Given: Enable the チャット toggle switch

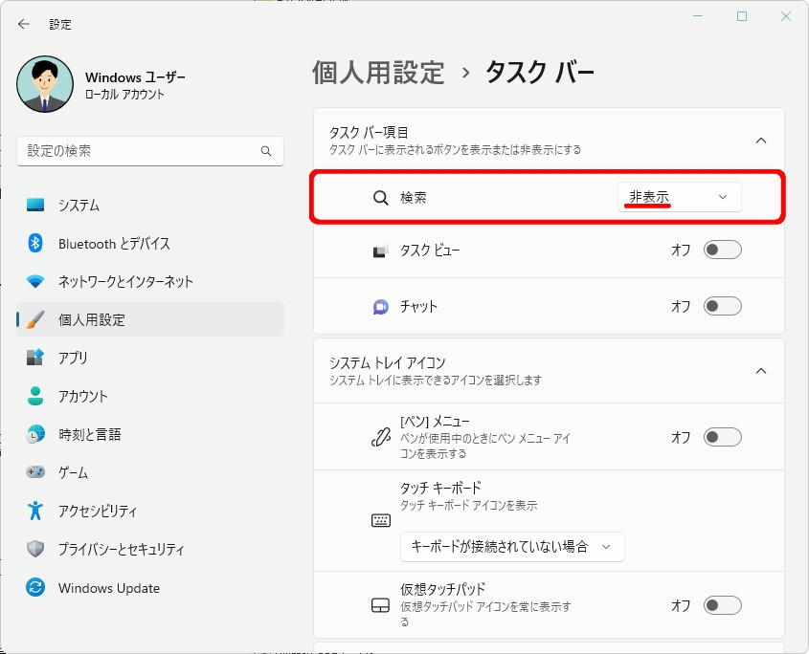Looking at the screenshot, I should 722,307.
